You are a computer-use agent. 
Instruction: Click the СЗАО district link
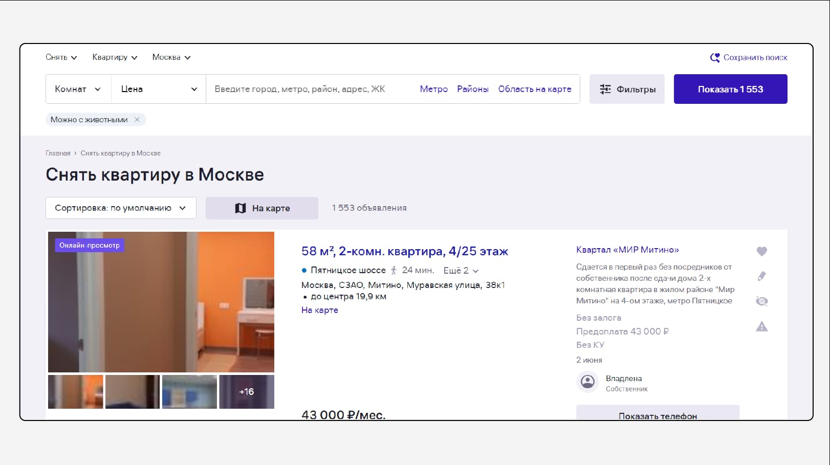(351, 285)
